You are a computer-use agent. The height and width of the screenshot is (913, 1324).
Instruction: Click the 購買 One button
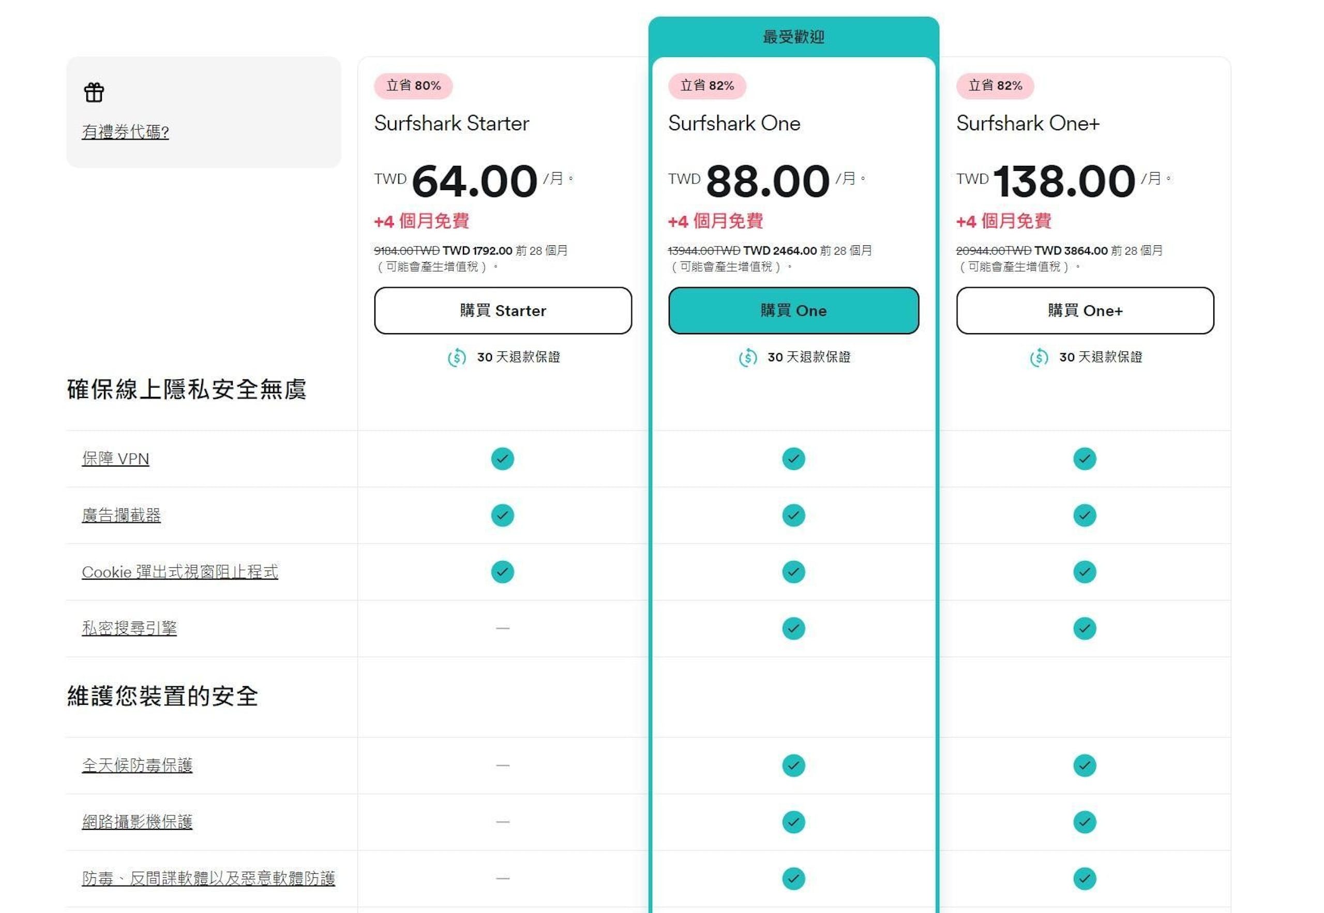793,311
